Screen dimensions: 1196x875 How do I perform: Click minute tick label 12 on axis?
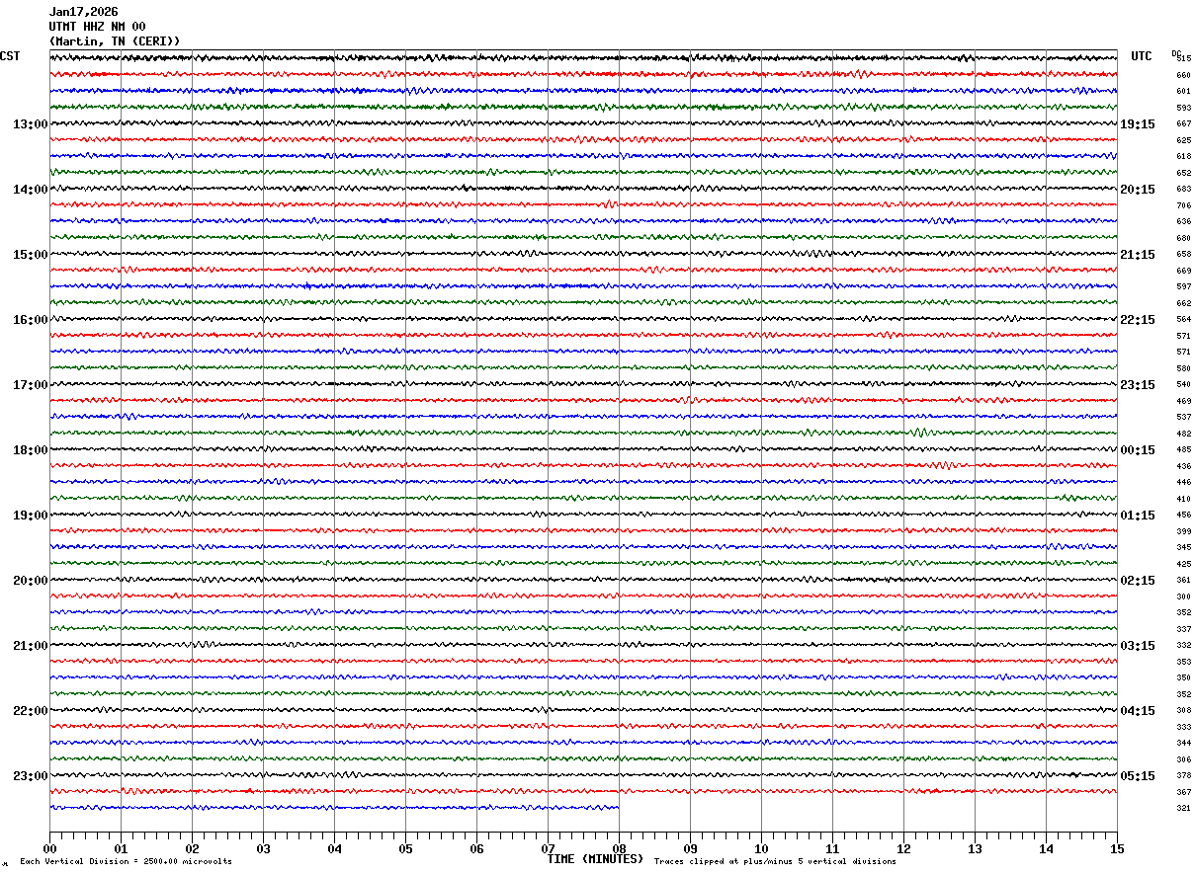[903, 848]
